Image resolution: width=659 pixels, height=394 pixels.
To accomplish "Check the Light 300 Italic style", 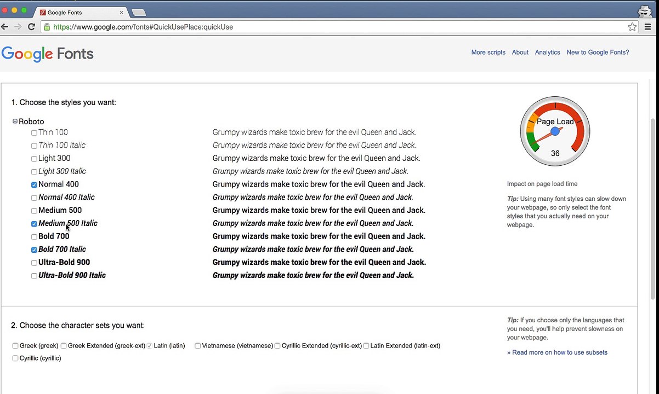I will click(x=34, y=172).
